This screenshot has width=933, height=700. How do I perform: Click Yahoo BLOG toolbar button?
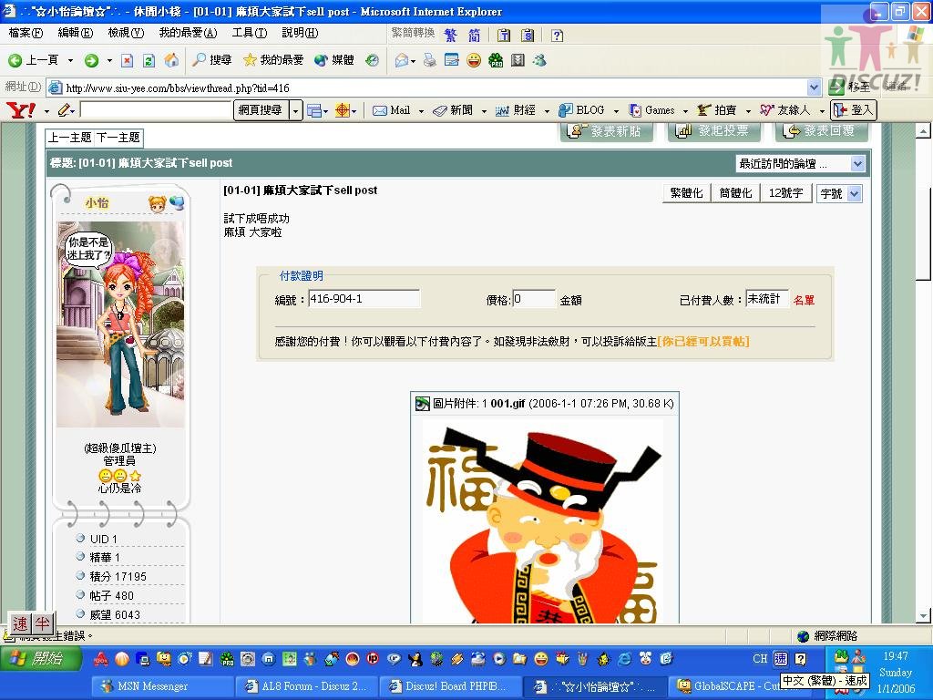pos(582,110)
